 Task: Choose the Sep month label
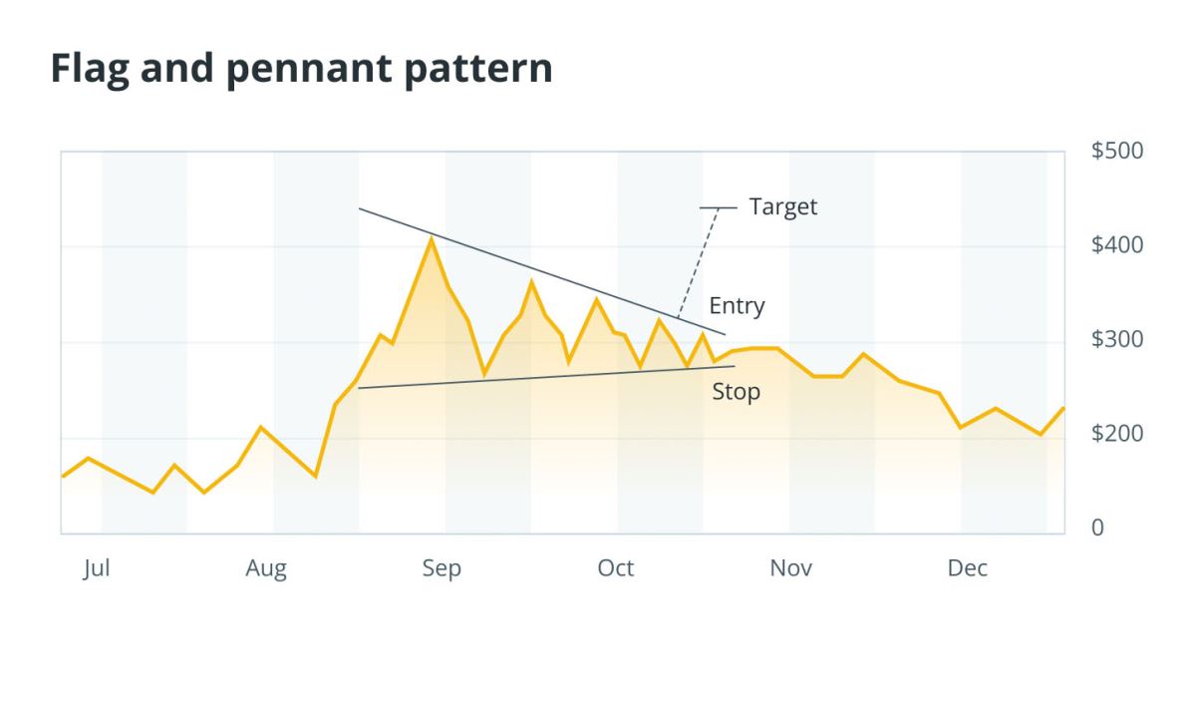pos(442,568)
